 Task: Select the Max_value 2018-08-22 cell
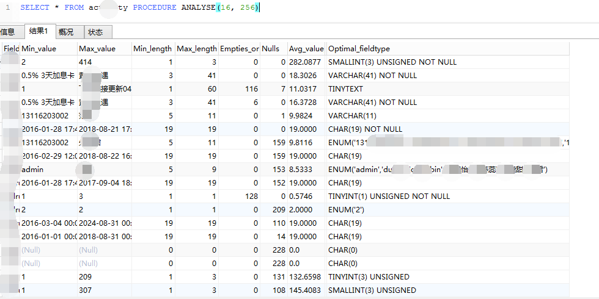tap(105, 156)
